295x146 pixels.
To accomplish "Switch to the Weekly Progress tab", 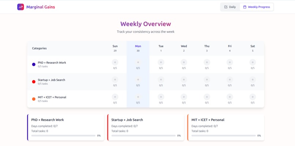I will tap(257, 7).
